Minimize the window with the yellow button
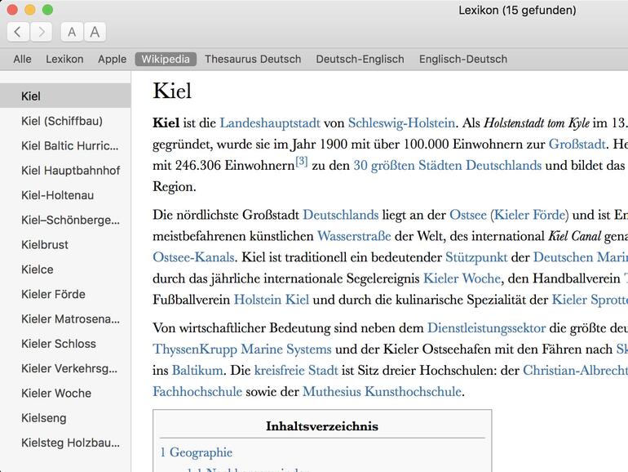628x472 pixels. (x=30, y=10)
